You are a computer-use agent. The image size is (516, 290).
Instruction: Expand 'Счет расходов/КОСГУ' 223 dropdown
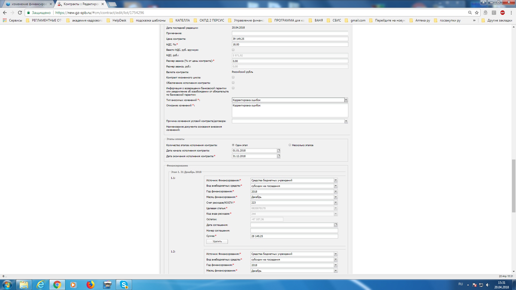[x=335, y=203]
